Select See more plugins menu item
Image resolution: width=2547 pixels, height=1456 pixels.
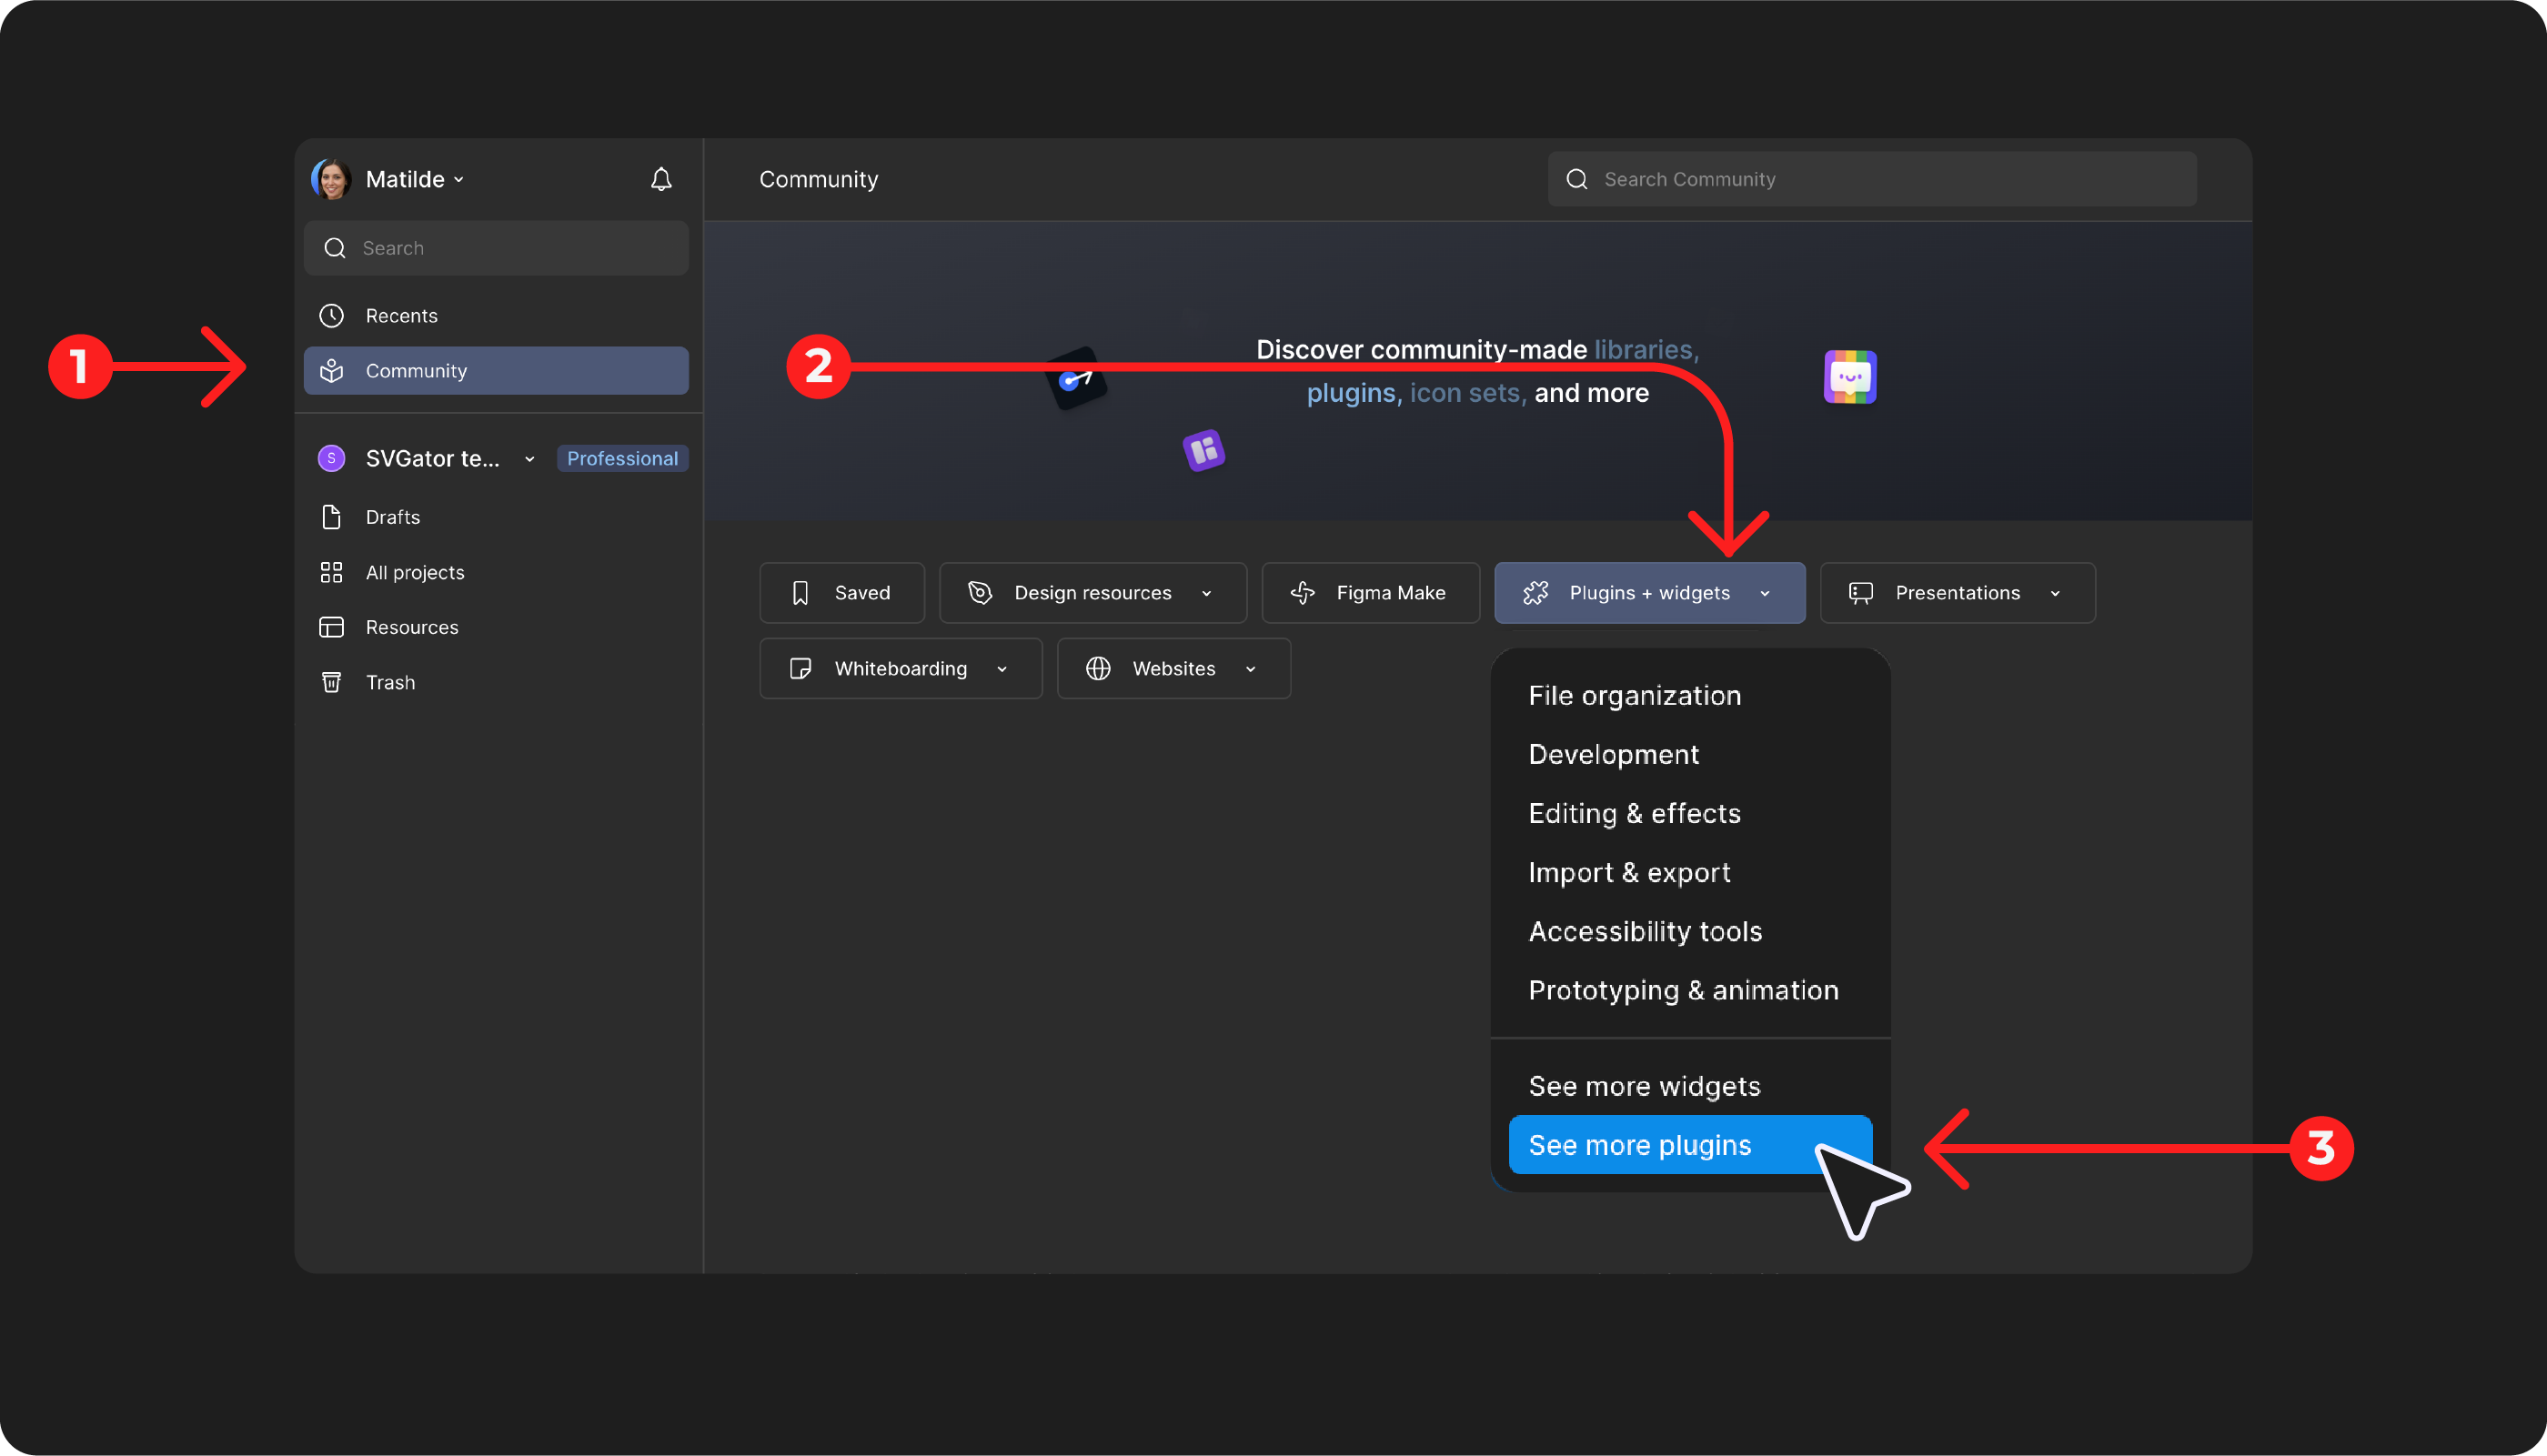(1640, 1145)
